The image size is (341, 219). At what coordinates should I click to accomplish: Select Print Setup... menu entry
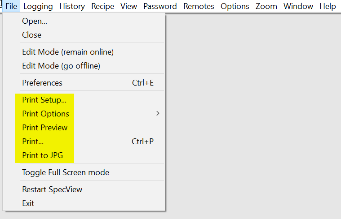(x=44, y=100)
